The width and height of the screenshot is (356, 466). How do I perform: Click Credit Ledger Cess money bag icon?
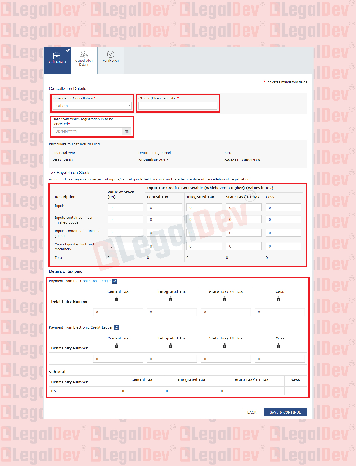click(x=278, y=346)
